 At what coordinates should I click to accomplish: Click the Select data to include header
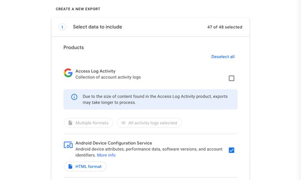(98, 27)
